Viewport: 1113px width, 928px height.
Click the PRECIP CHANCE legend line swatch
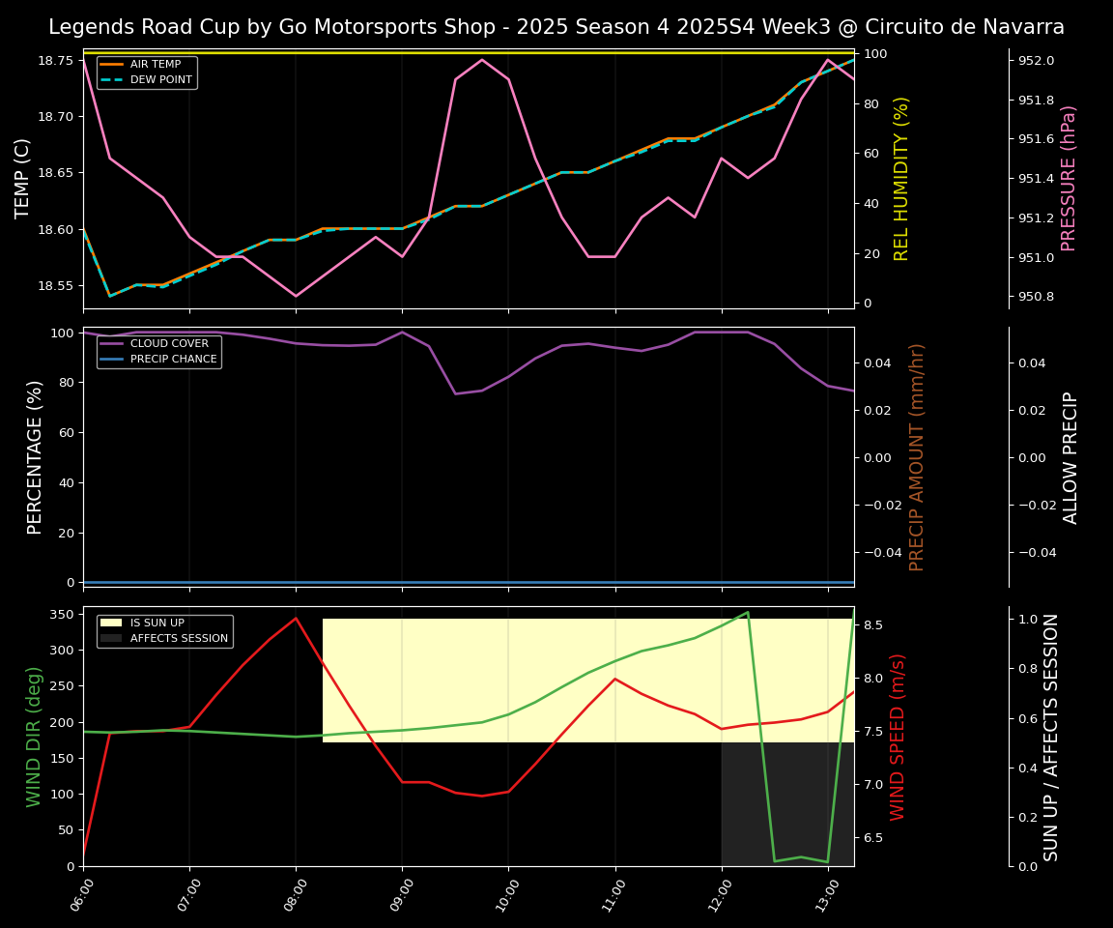click(x=112, y=359)
